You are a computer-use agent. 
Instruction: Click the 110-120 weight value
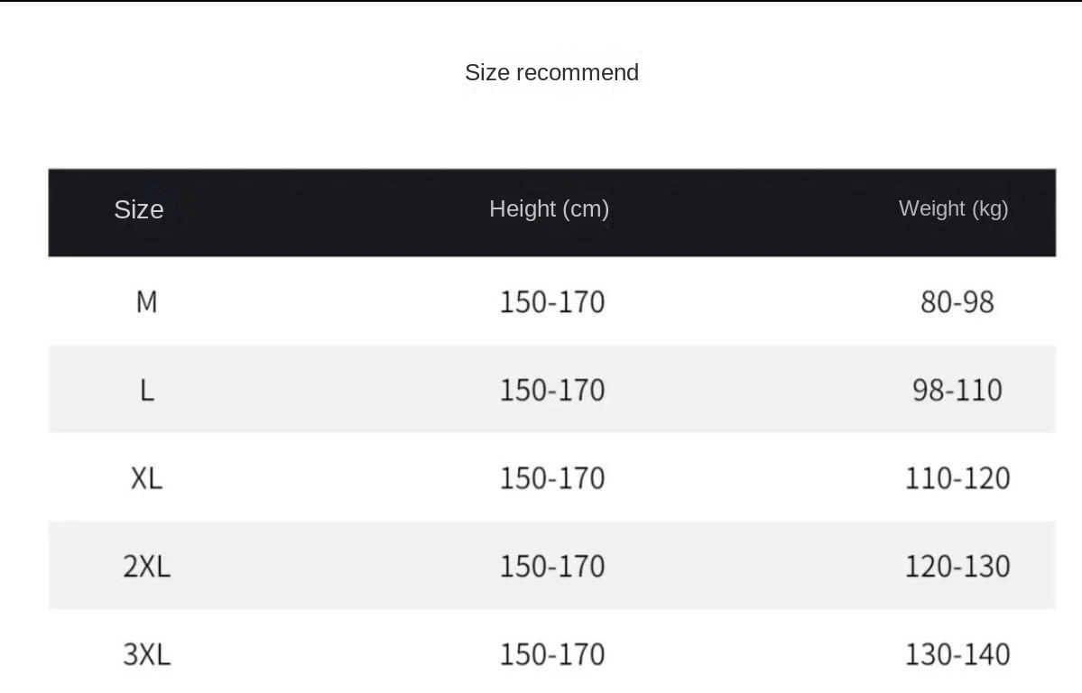click(x=957, y=478)
